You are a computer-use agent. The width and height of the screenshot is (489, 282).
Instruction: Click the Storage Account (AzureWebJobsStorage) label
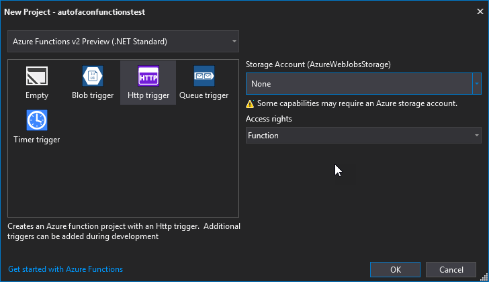point(318,64)
